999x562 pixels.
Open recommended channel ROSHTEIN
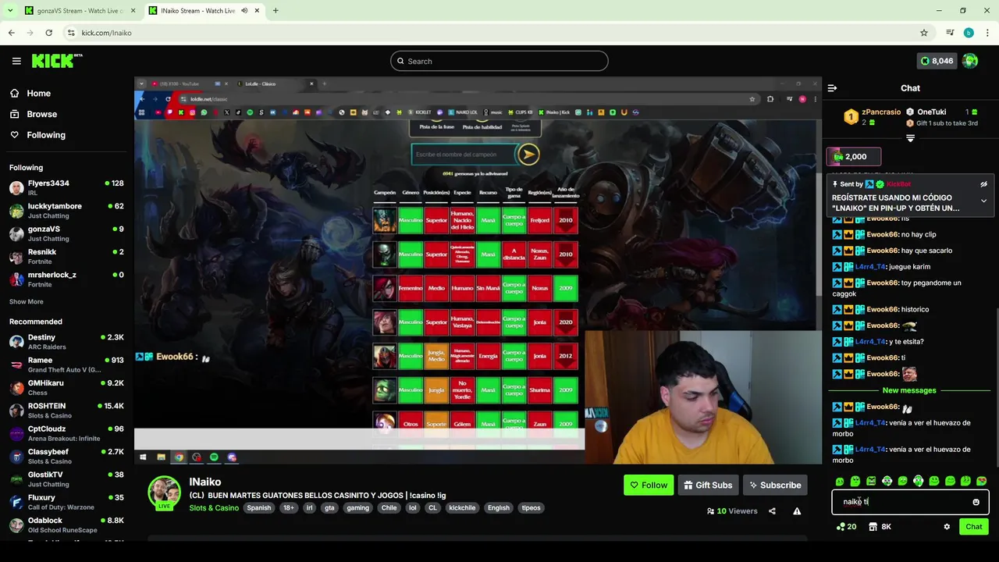(x=66, y=411)
